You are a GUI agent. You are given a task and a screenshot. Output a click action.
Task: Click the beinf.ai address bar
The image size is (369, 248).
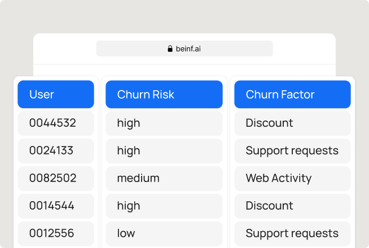(184, 48)
